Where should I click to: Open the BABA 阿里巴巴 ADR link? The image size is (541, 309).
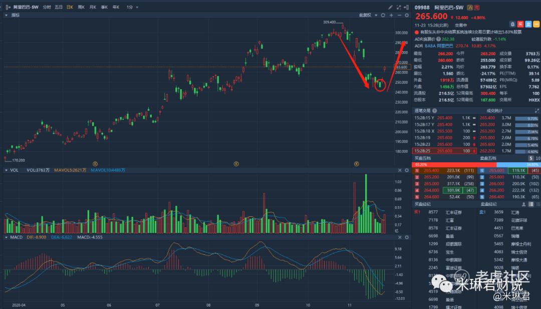click(x=439, y=46)
